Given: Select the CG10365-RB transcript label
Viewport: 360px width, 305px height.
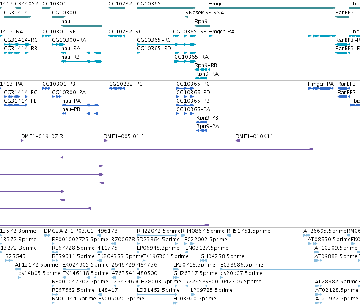Looking at the screenshot, I should coord(190,32).
